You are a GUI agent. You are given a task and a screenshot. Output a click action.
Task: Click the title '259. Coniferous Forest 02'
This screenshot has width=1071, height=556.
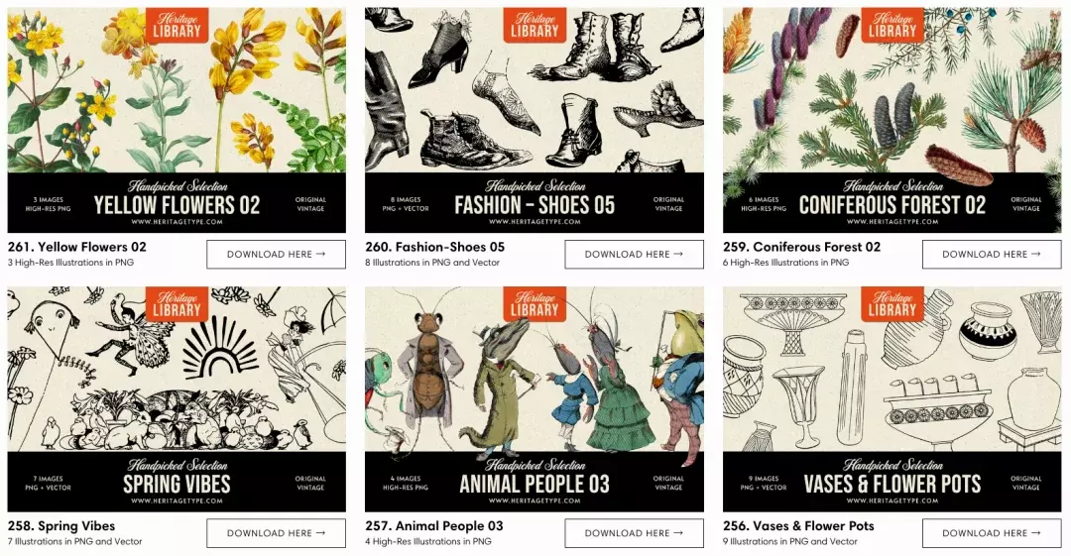click(x=802, y=247)
